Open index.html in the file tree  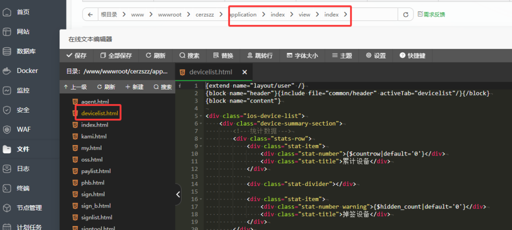pos(94,125)
